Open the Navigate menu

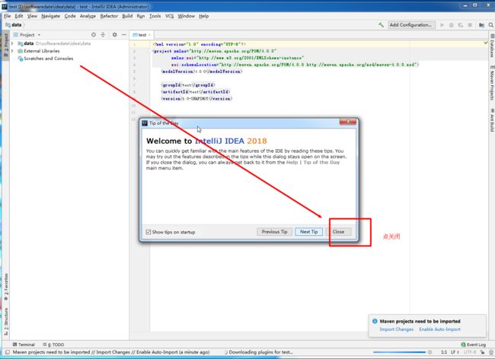coord(50,16)
